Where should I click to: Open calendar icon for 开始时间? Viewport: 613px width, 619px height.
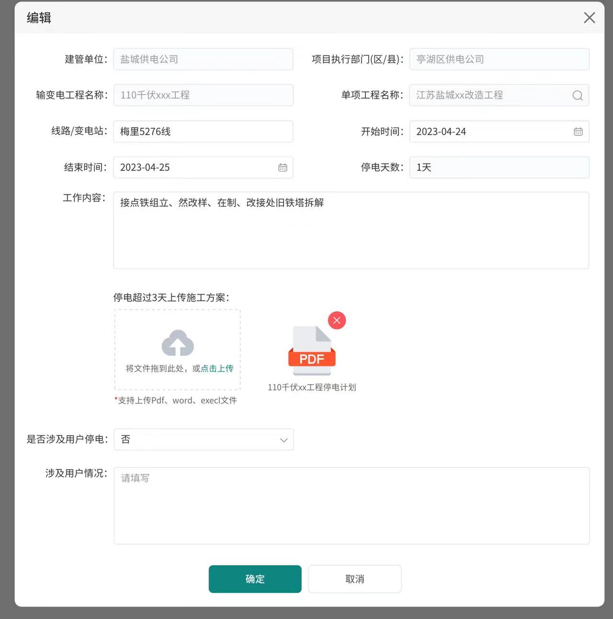(578, 132)
